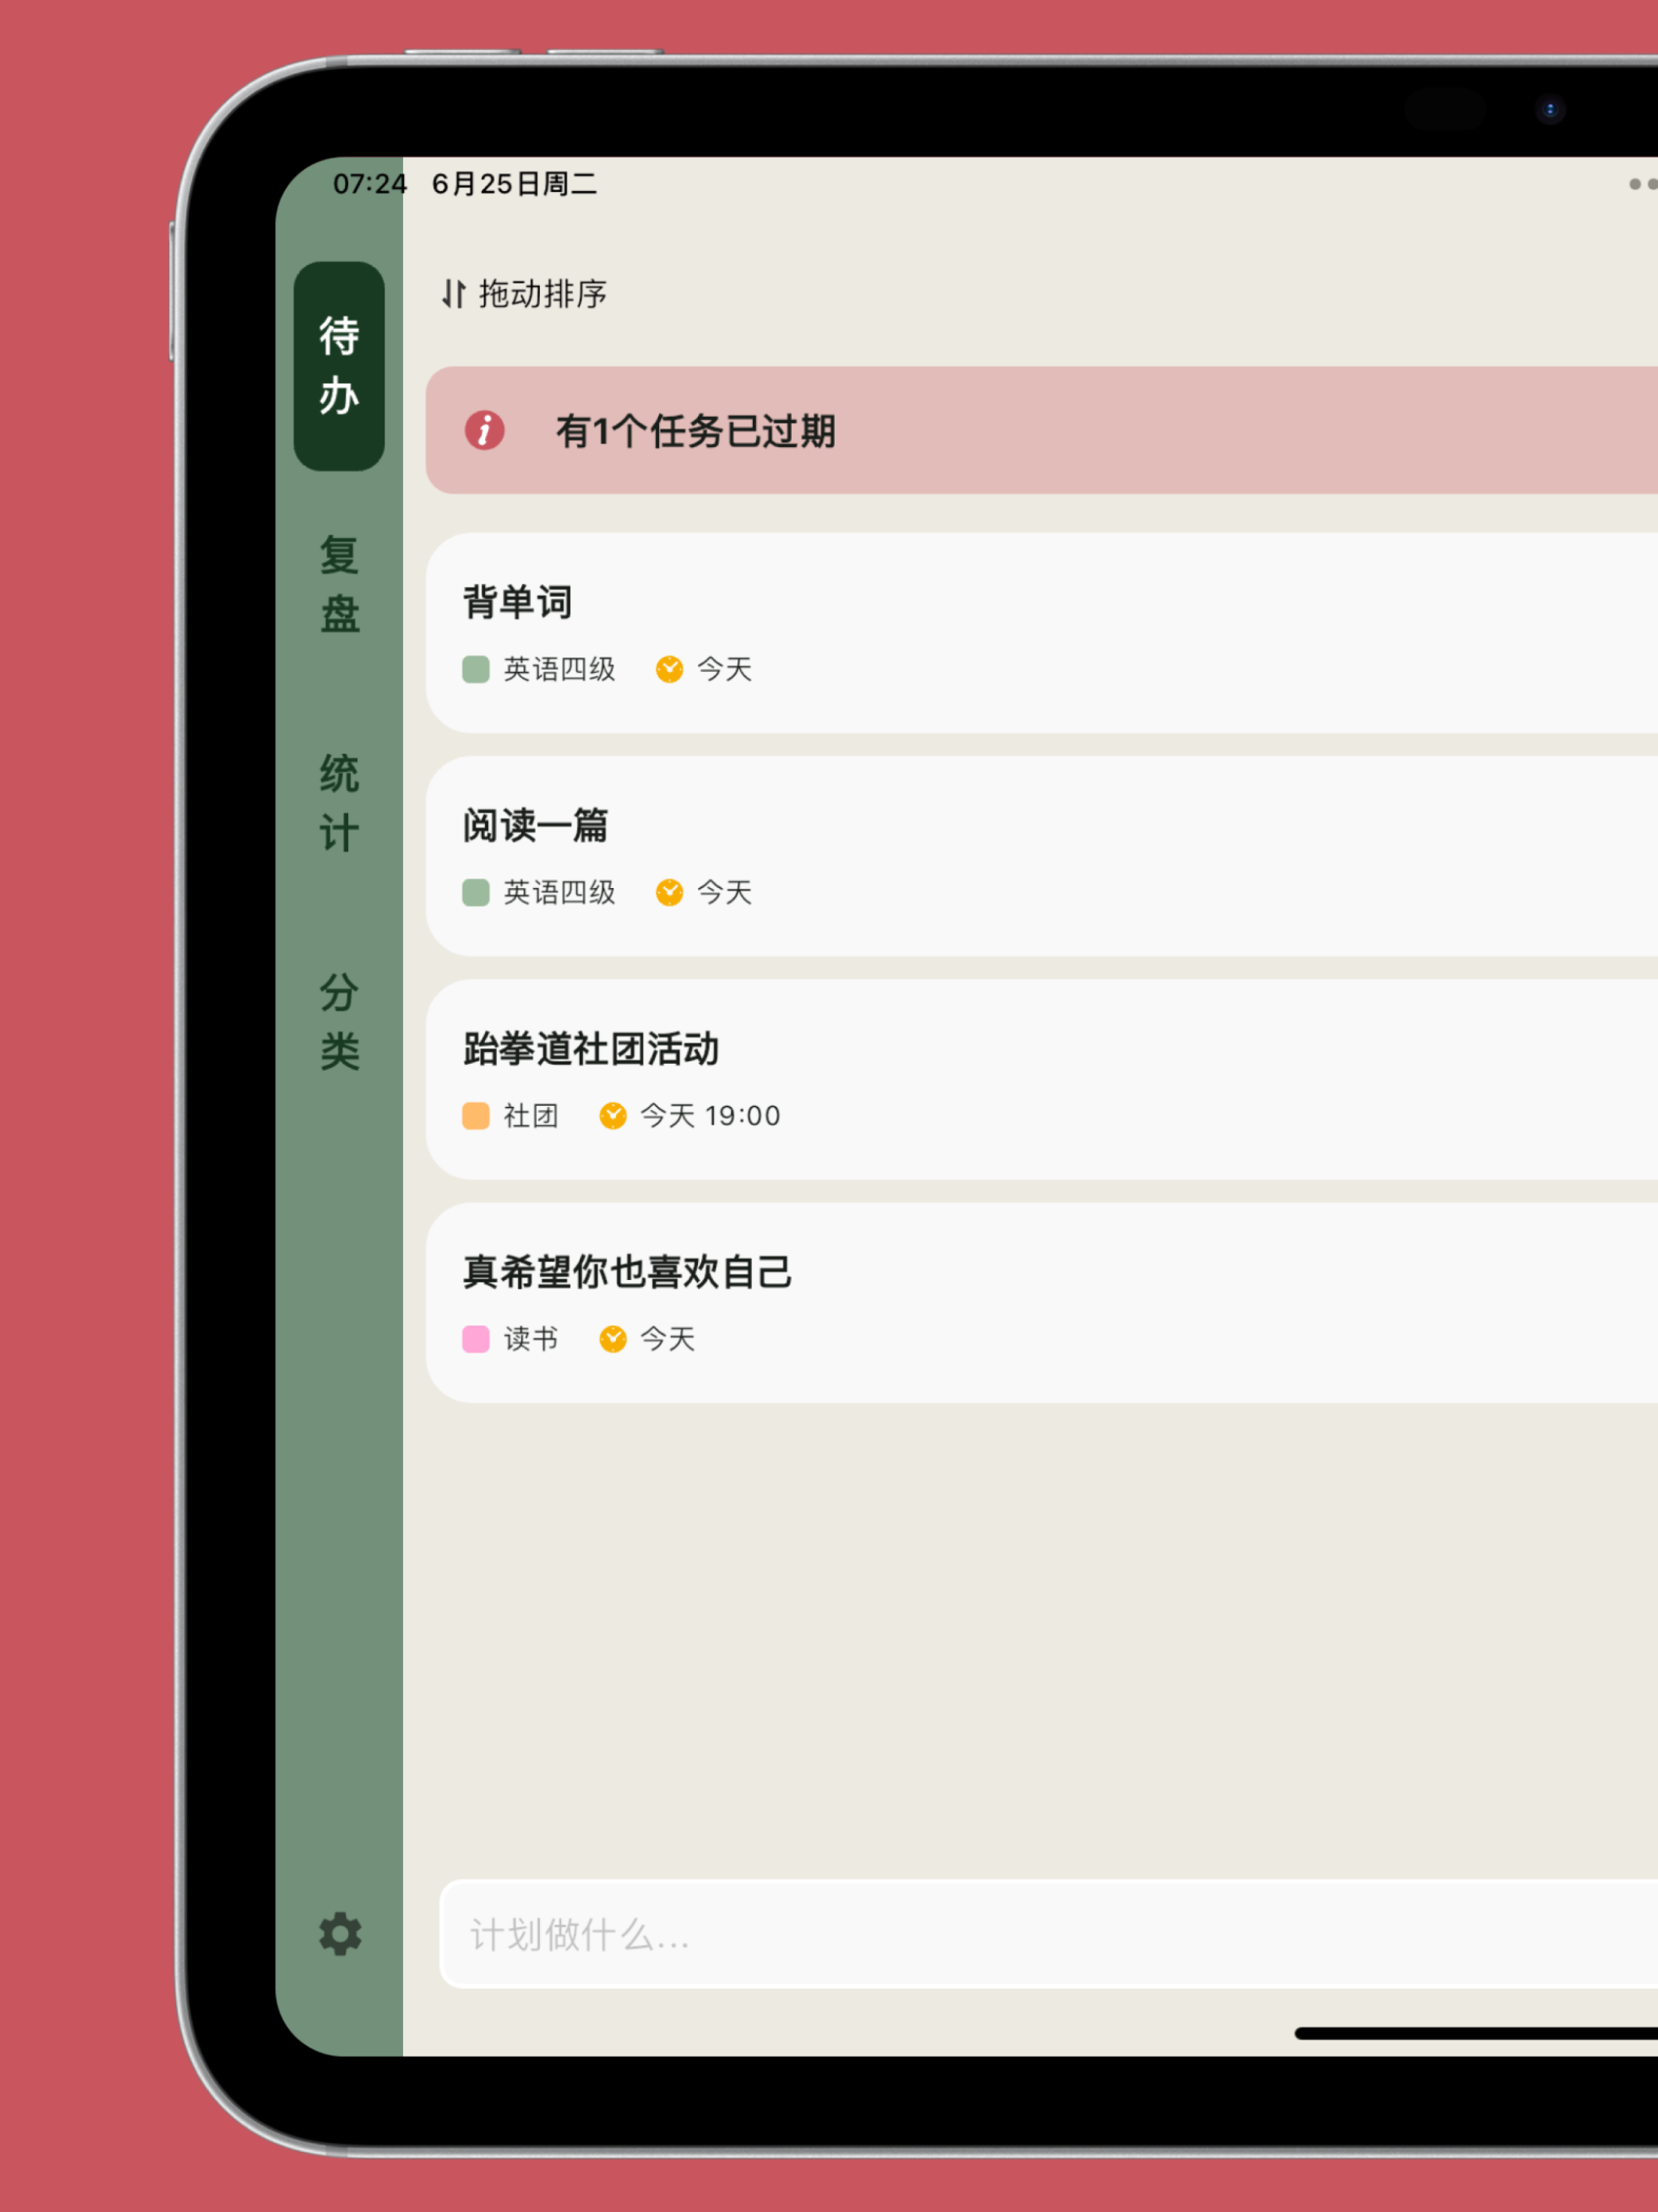Click the 拖动排序 label

(x=543, y=294)
